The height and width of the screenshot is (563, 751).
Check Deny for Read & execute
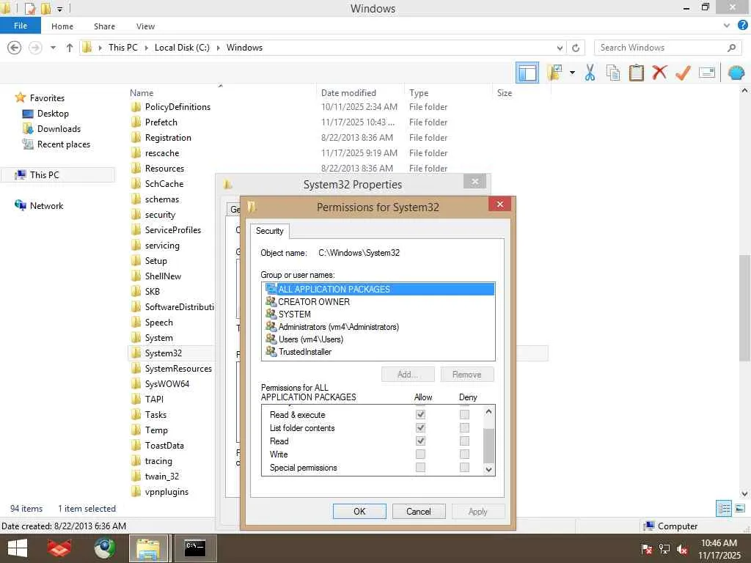[464, 415]
